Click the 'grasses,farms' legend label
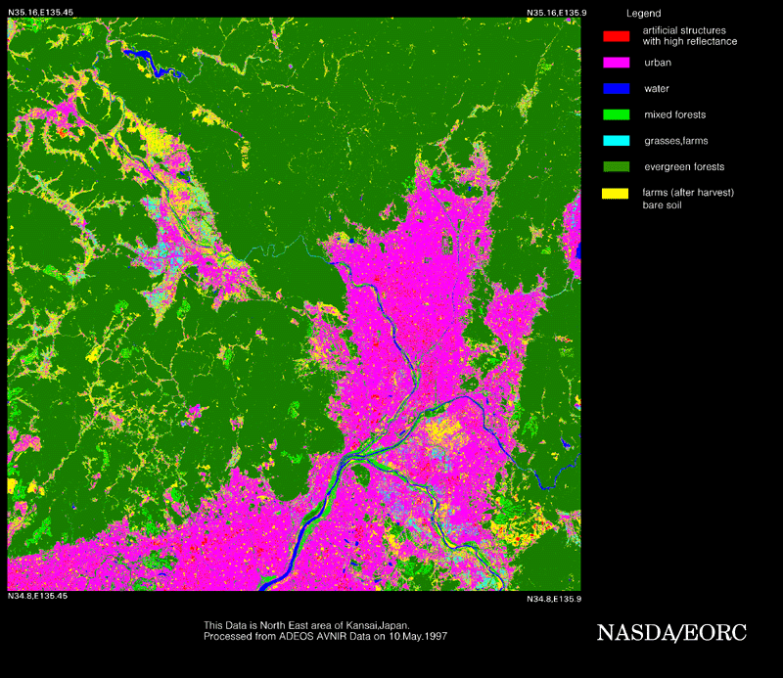The width and height of the screenshot is (783, 678). pos(676,141)
